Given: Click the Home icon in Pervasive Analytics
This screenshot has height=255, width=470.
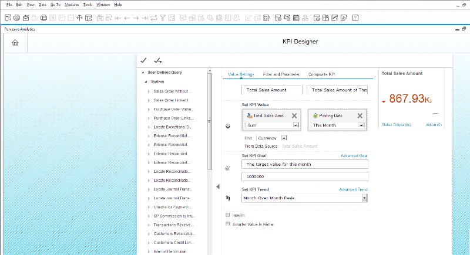Looking at the screenshot, I should [x=15, y=42].
